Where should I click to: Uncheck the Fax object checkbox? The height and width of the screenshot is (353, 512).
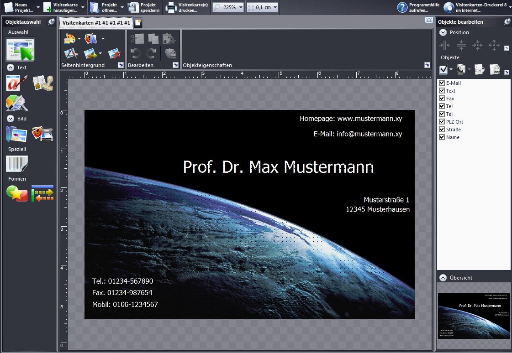tap(442, 99)
